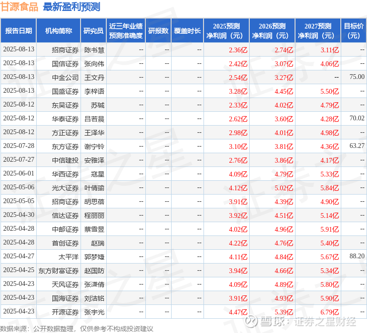Image resolution: width=367 pixels, height=333 pixels.
Task: Click the 2026预测净利润 column header
Action: pyautogui.click(x=272, y=31)
